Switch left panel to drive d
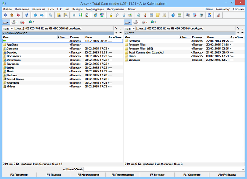This screenshot has width=247, height=179. pos(15,22)
